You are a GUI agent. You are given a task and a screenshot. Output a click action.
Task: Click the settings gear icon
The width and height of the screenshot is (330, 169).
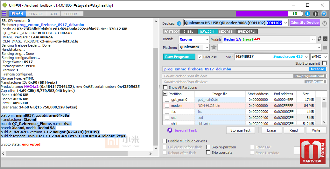pos(324,14)
